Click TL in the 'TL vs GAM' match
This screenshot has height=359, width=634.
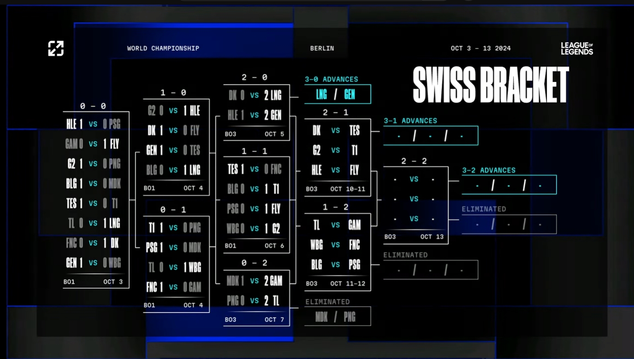click(316, 225)
